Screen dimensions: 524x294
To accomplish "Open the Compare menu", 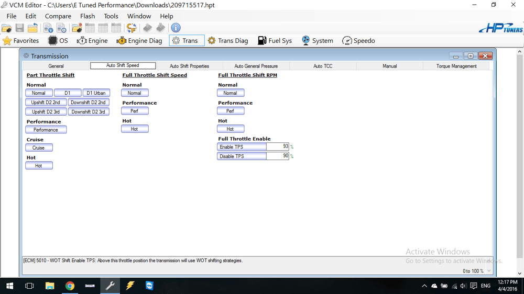I will 58,16.
